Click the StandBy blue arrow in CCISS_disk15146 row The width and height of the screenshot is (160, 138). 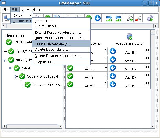[113, 84]
